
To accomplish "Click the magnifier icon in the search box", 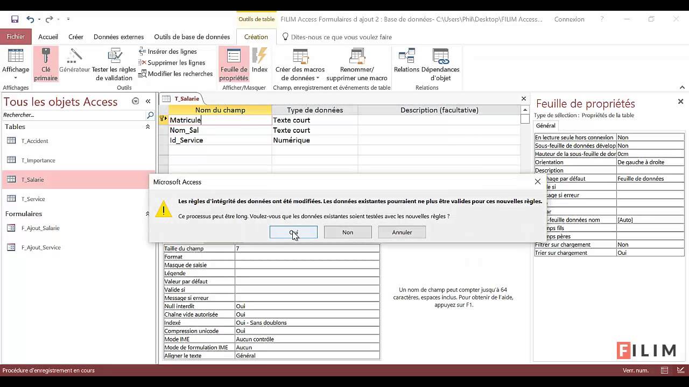I will (x=150, y=115).
